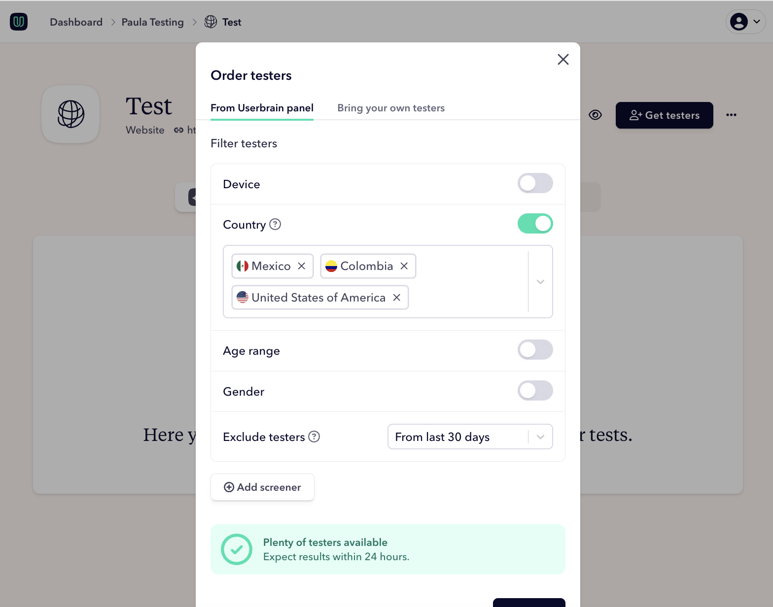The image size is (773, 607).
Task: Open the preview with the eye icon
Action: 595,115
